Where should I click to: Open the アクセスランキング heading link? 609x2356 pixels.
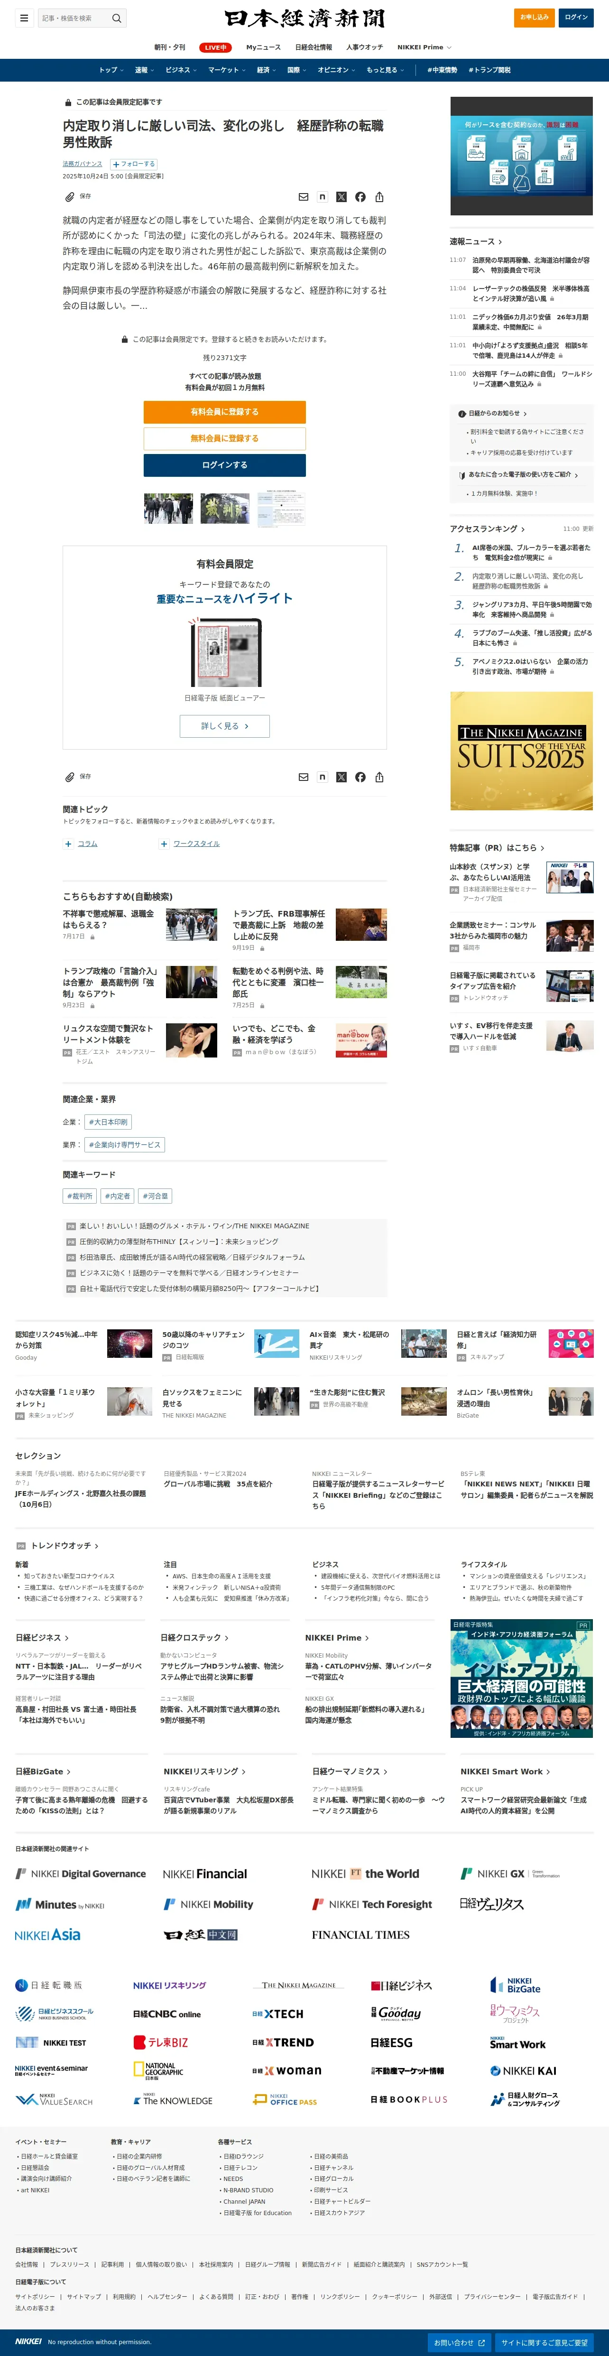[x=488, y=529]
